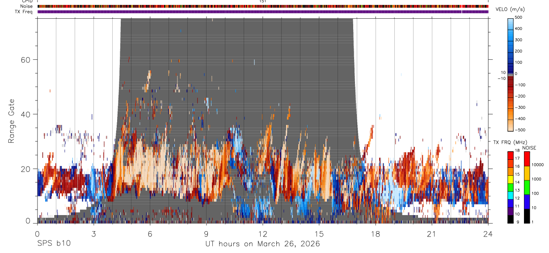Image resolution: width=549 pixels, height=253 pixels.
Task: Click the gray zero band of VELO colorbar
Action: pyautogui.click(x=511, y=74)
